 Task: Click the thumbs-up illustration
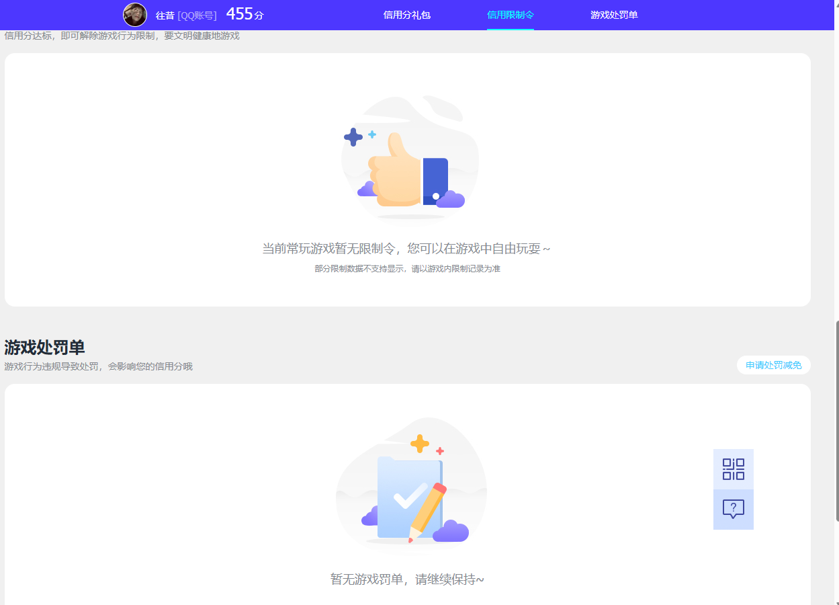click(410, 158)
